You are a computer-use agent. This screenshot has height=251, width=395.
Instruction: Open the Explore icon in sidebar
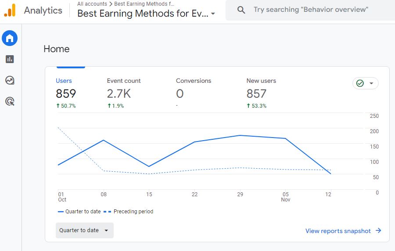(x=10, y=80)
